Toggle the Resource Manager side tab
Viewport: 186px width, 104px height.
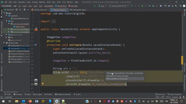pyautogui.click(x=1, y=29)
